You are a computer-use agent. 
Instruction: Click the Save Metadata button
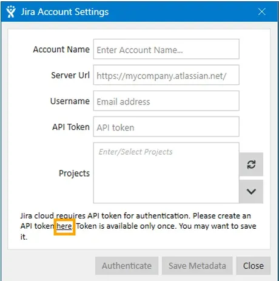[197, 266]
